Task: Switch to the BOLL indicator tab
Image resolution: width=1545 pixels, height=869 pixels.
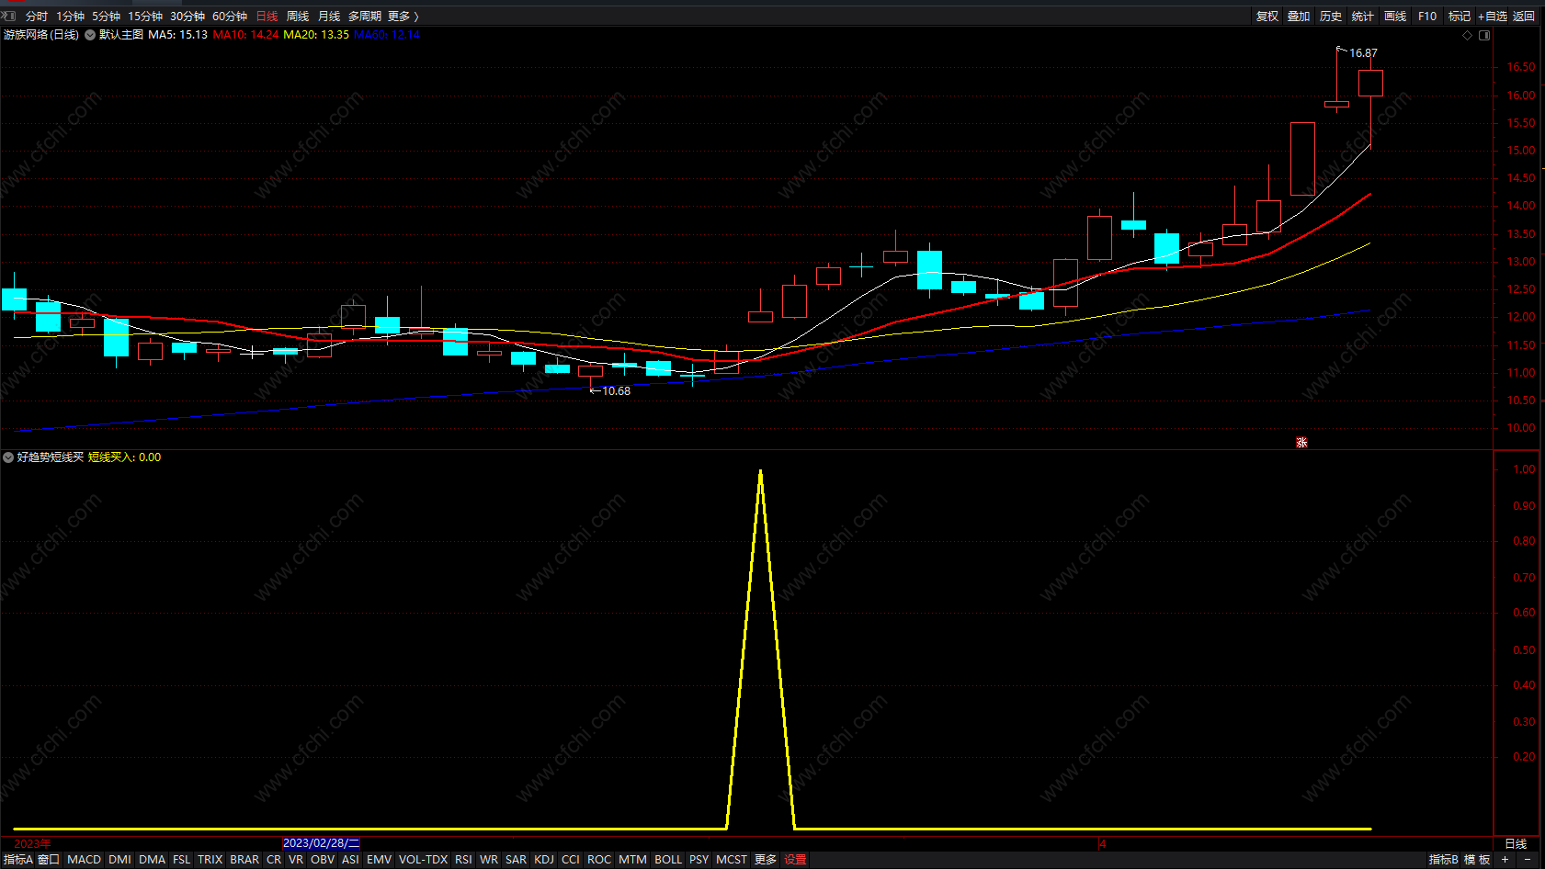Action: (x=668, y=860)
